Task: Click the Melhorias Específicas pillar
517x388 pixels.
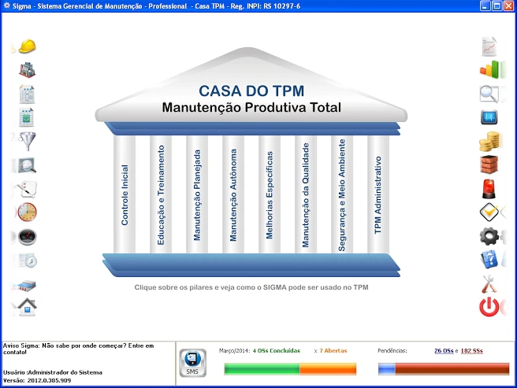Action: (x=270, y=194)
